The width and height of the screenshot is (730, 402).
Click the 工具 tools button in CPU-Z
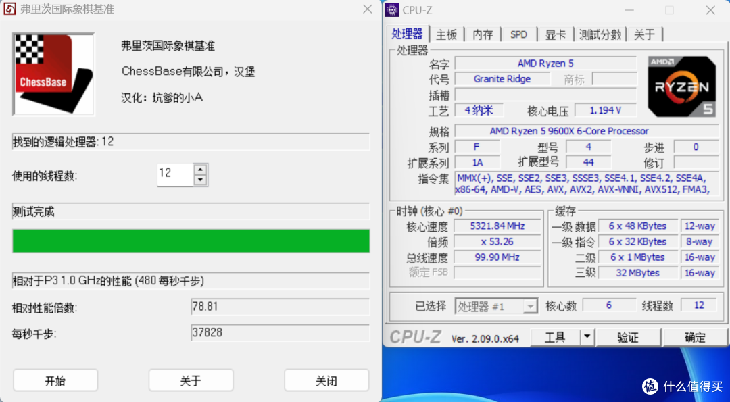click(556, 337)
